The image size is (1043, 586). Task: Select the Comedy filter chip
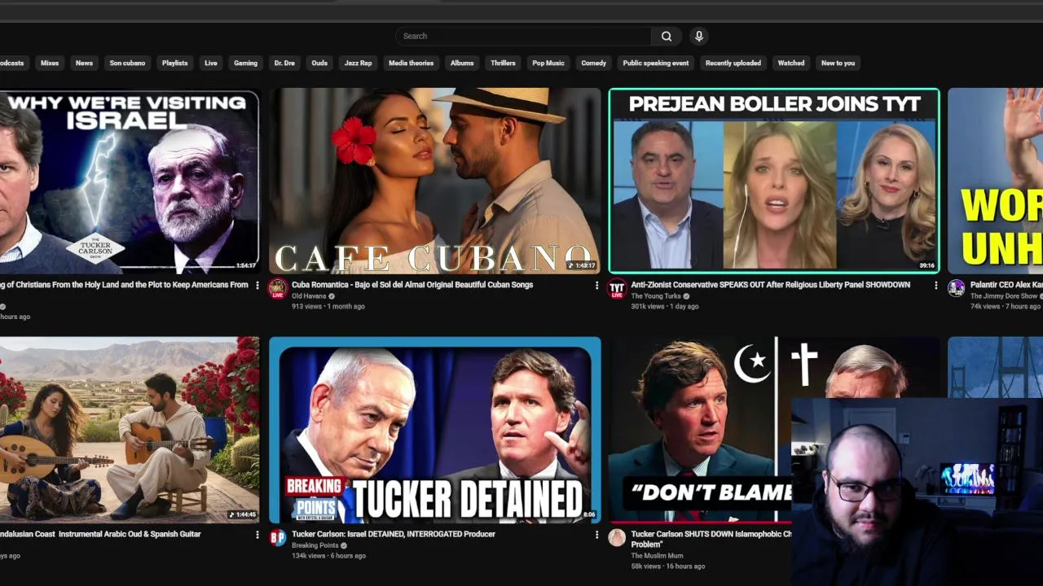[x=593, y=63]
